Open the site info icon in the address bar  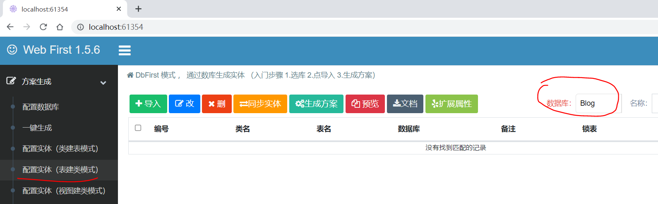click(80, 27)
